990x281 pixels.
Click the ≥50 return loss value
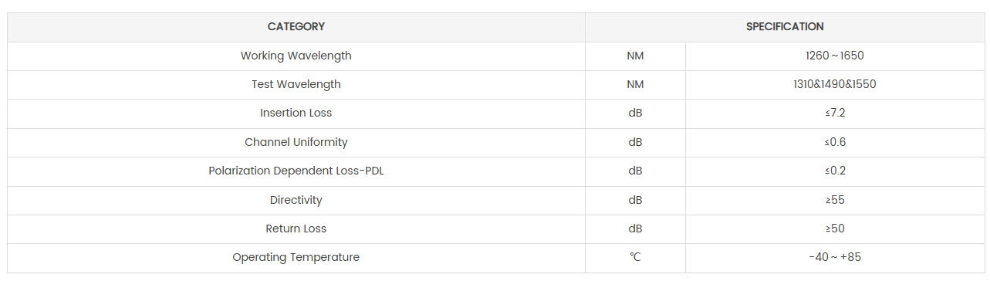click(836, 229)
